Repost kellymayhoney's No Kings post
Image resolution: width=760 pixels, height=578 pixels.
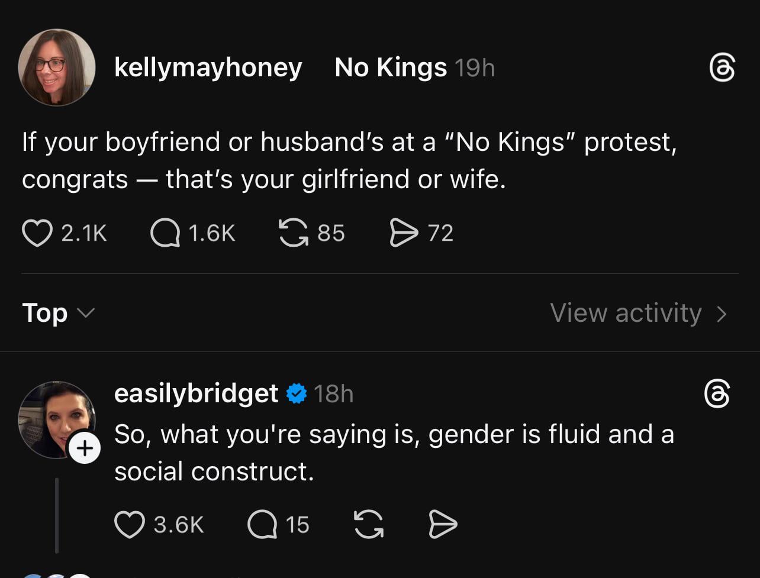pos(293,233)
